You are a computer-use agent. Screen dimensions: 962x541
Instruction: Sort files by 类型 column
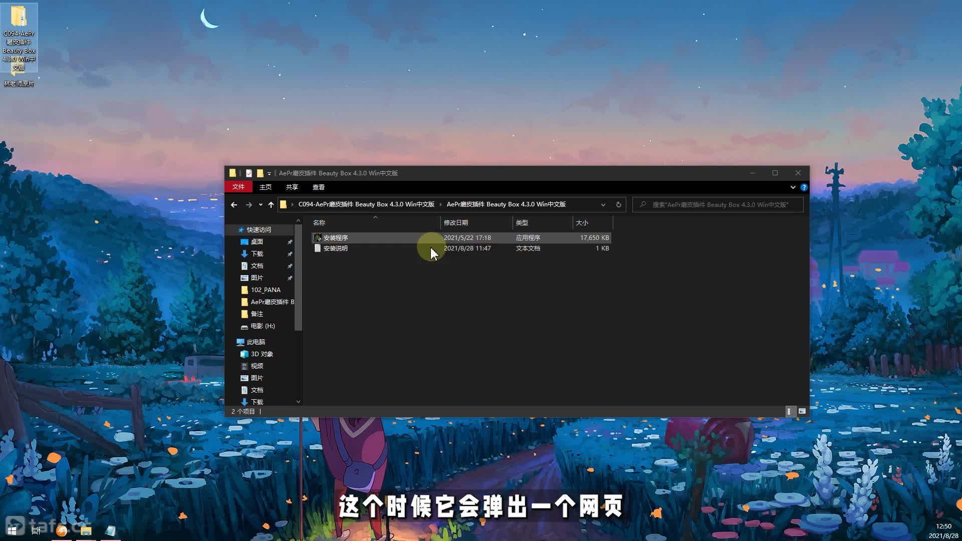tap(542, 222)
